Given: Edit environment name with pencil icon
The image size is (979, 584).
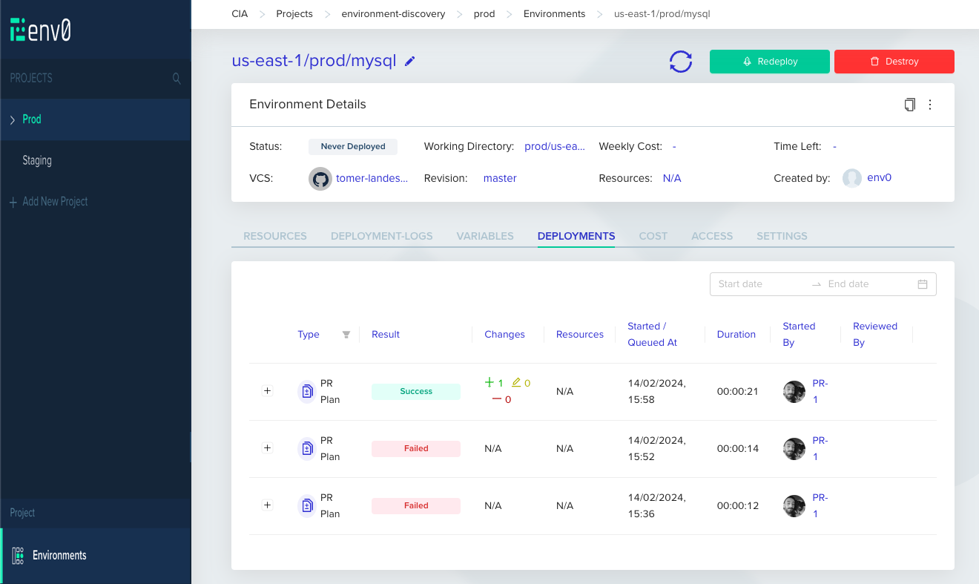Looking at the screenshot, I should coord(410,62).
